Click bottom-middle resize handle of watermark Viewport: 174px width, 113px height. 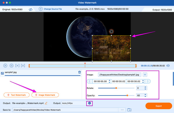pyautogui.click(x=111, y=61)
